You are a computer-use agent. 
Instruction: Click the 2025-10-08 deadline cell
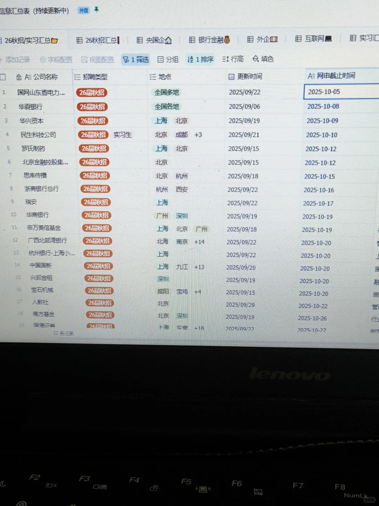click(x=323, y=106)
